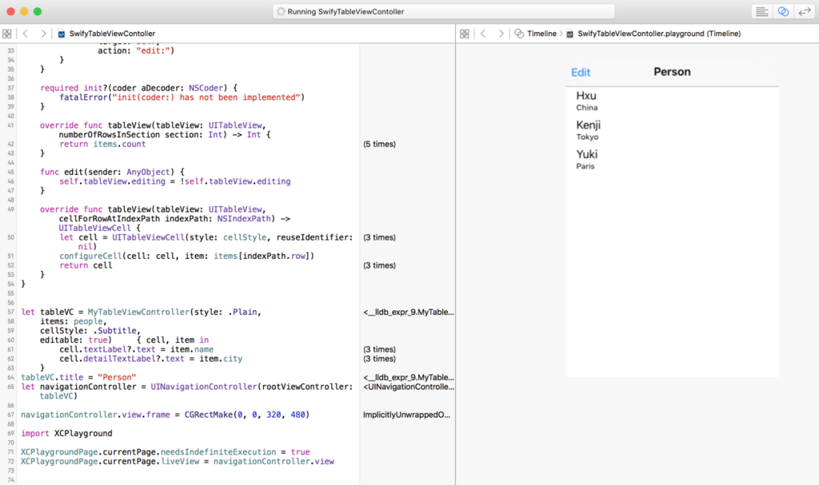The image size is (819, 485).
Task: Show the Standard editor layout
Action: (761, 11)
